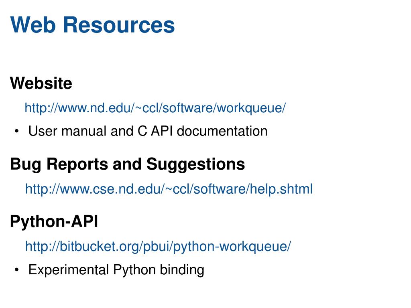Click the word Resources in the title

pos(118,25)
